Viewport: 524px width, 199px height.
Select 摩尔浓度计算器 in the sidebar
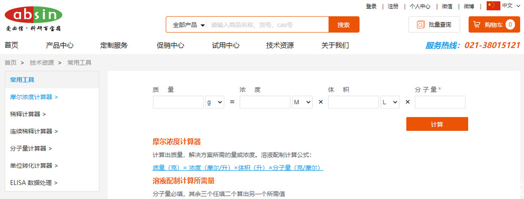(x=34, y=97)
